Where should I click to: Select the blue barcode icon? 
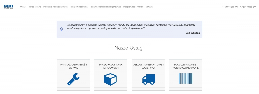click(185, 79)
